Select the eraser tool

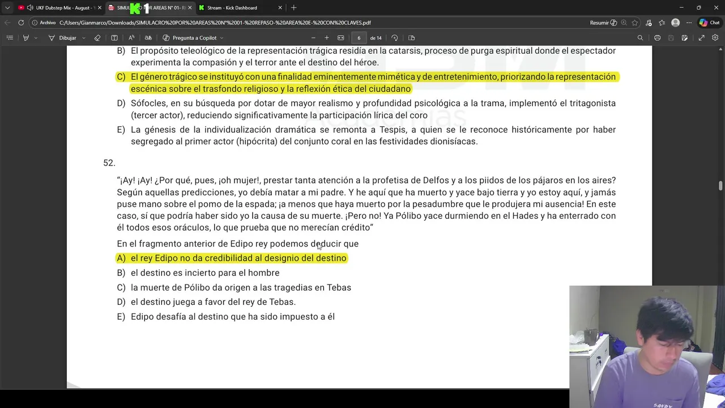tap(97, 38)
